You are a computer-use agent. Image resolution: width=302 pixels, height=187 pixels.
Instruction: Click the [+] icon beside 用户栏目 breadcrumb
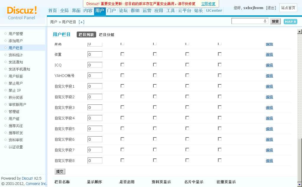pos(81,22)
